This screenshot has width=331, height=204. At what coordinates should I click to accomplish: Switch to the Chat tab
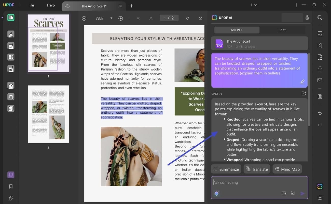pos(282,30)
